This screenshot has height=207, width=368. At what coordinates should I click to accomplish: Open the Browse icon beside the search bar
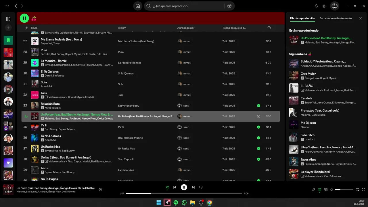click(229, 6)
